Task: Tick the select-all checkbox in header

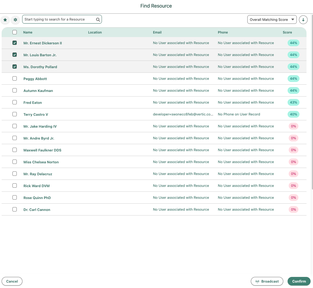Action: (15, 32)
